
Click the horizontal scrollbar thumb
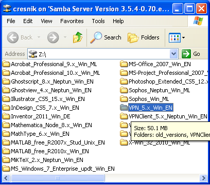click(58, 178)
